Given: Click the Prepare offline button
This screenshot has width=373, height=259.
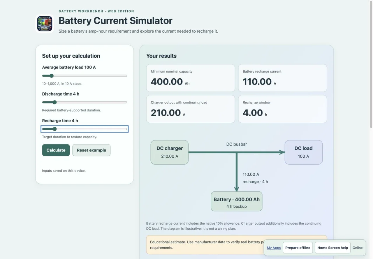Looking at the screenshot, I should [x=298, y=248].
